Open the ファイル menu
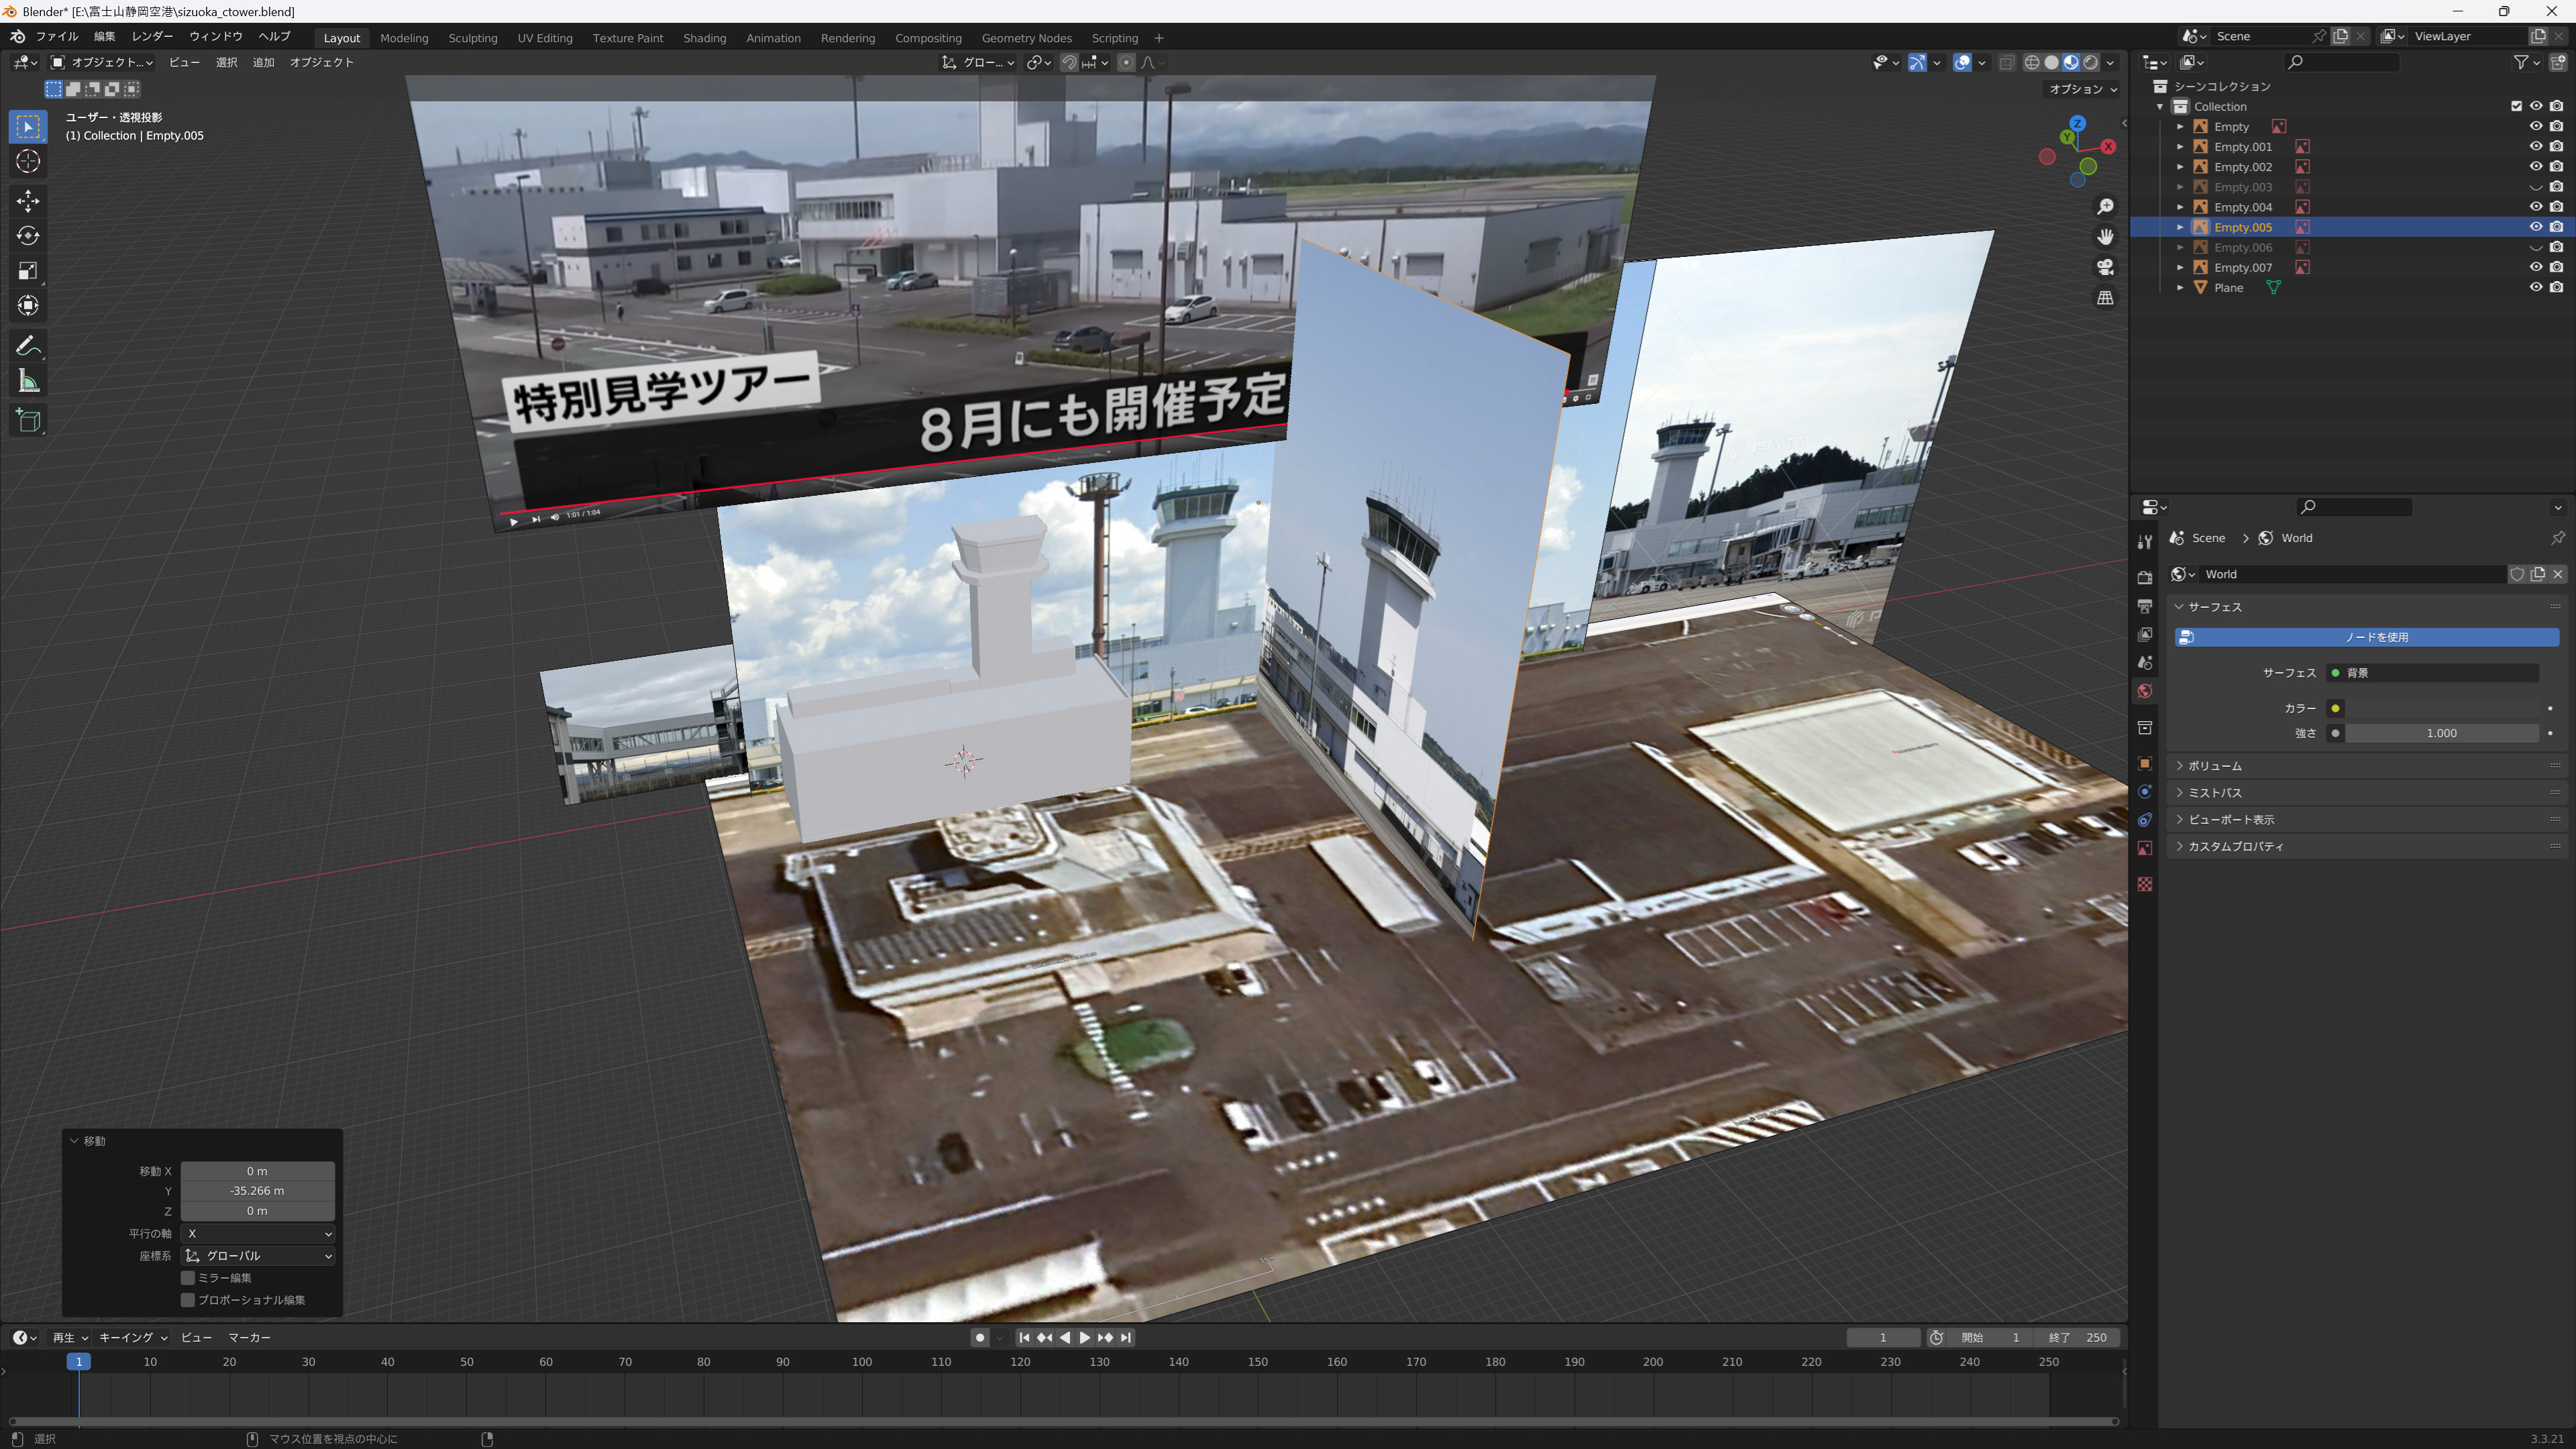 coord(57,37)
